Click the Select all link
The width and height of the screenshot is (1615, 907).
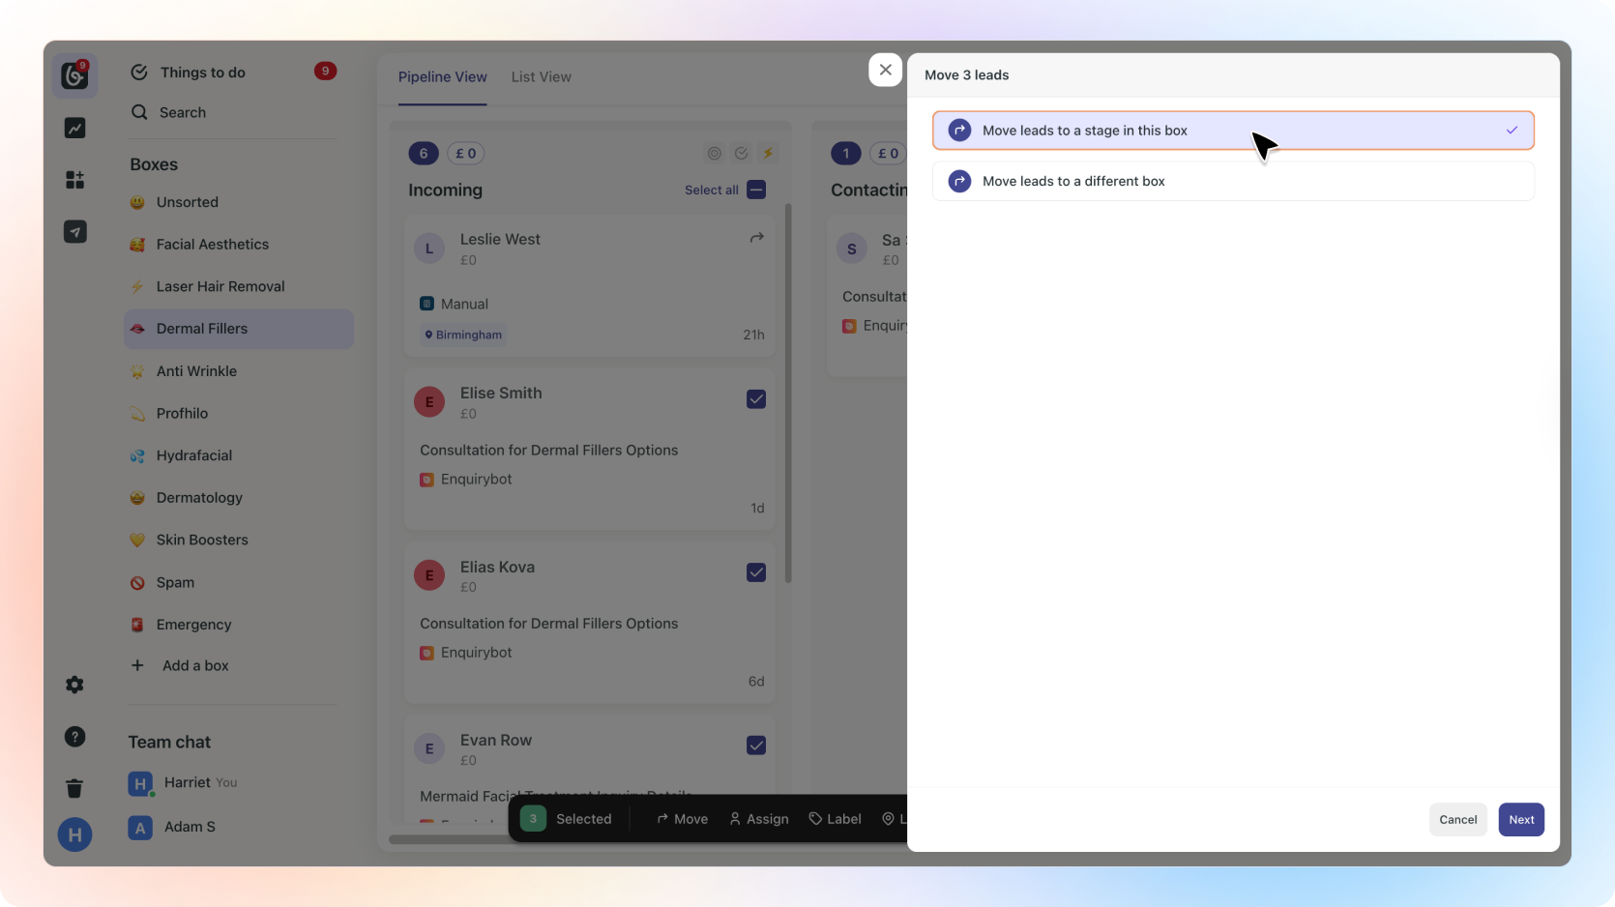[x=712, y=190]
